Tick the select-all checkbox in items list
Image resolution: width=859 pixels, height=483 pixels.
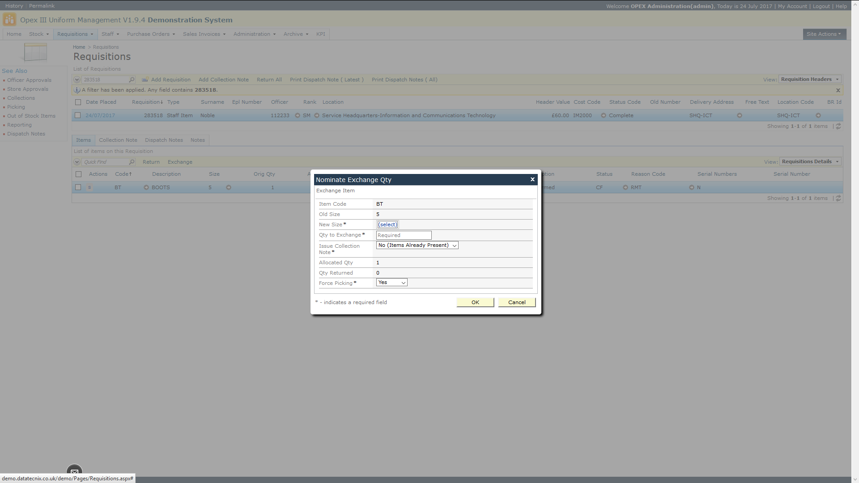[x=79, y=174]
